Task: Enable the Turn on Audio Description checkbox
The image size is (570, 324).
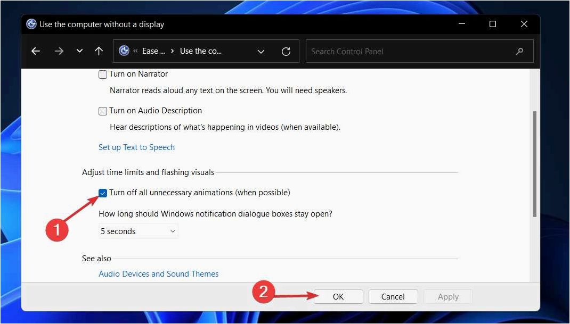Action: pos(103,111)
